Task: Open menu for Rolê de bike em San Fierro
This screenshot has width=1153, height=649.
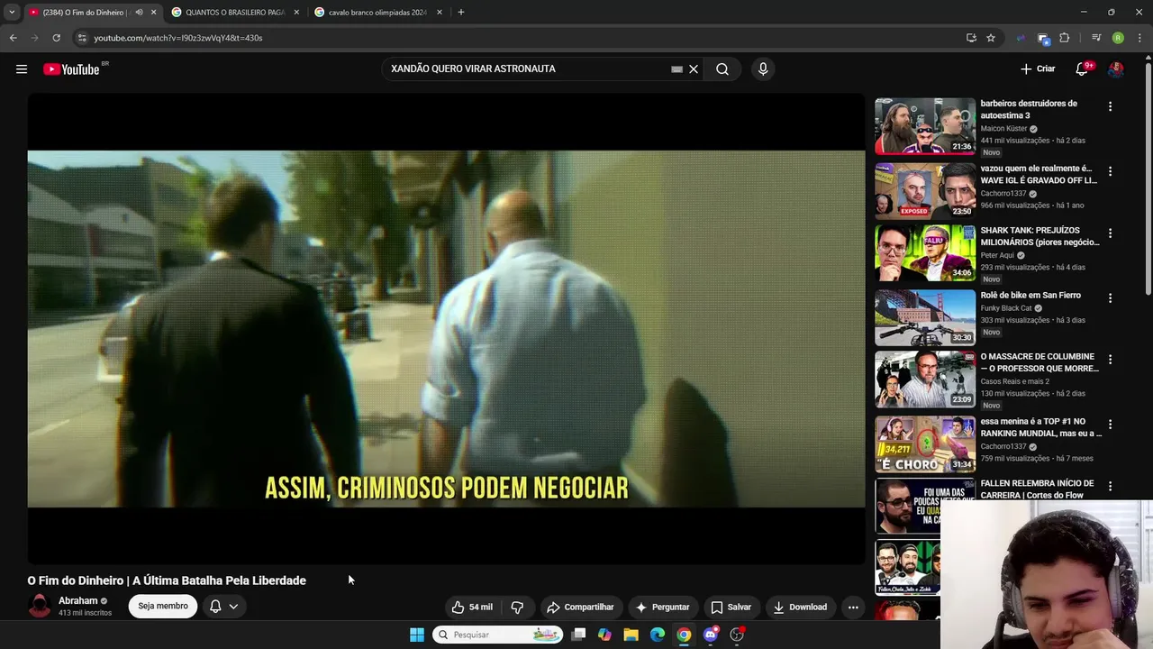Action: click(1110, 298)
